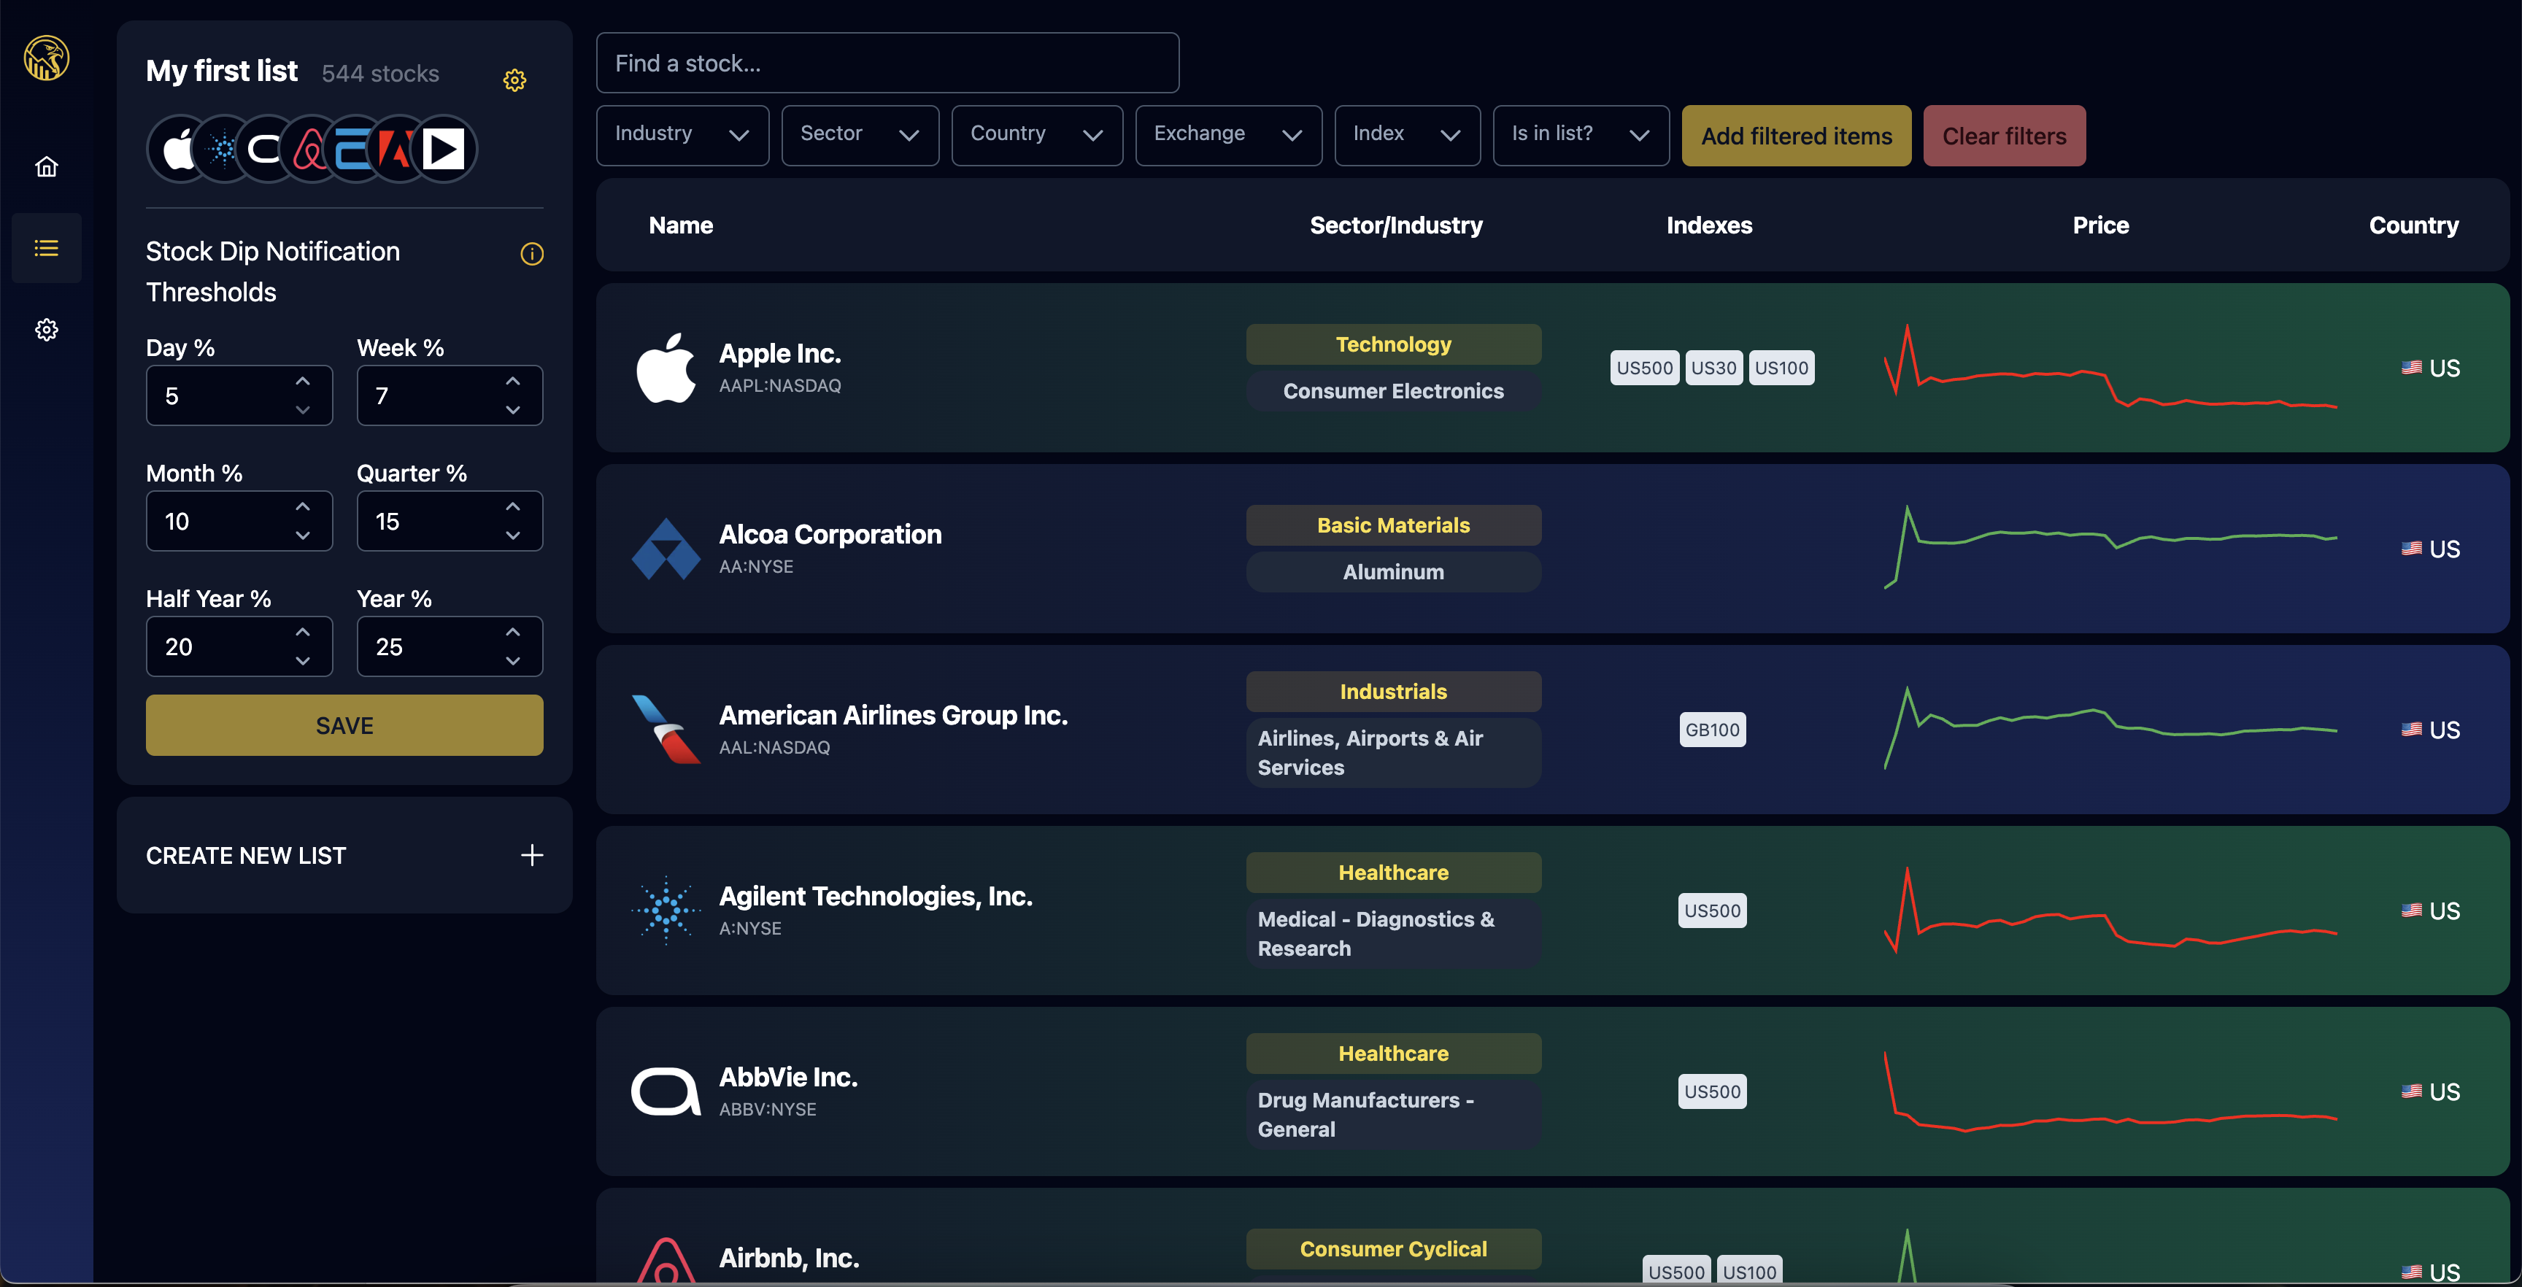The image size is (2522, 1287).
Task: Click the play-arrow logo in list preview
Action: (x=444, y=150)
